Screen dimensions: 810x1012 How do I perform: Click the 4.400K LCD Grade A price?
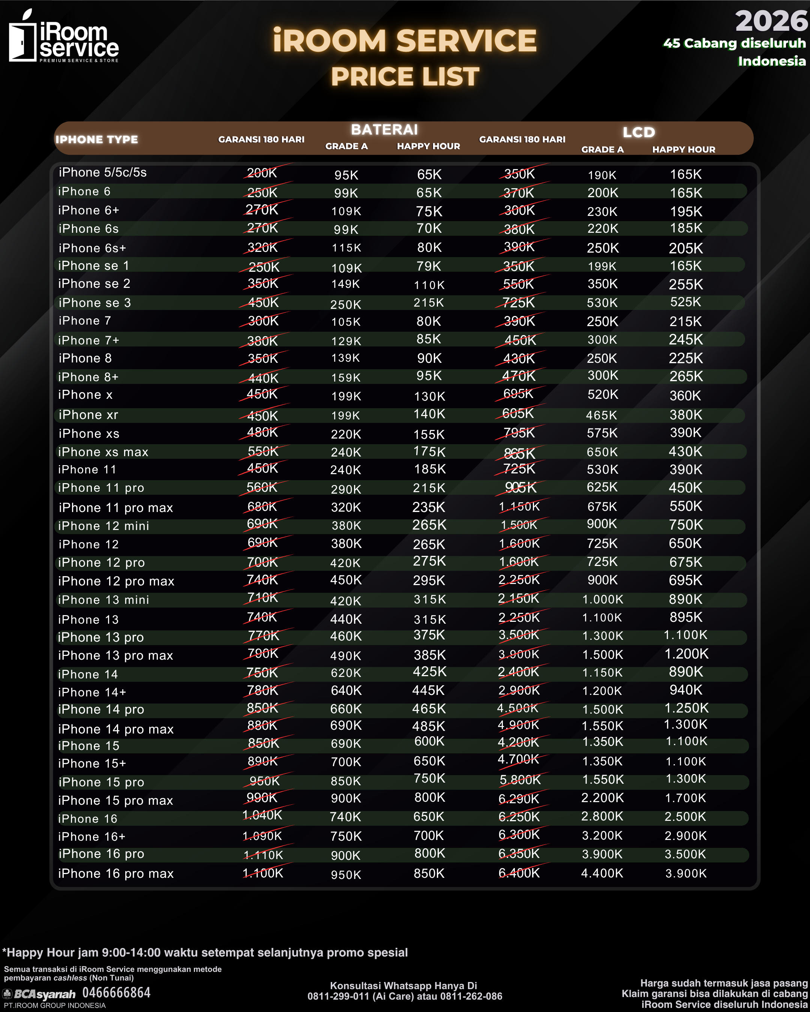(x=602, y=873)
